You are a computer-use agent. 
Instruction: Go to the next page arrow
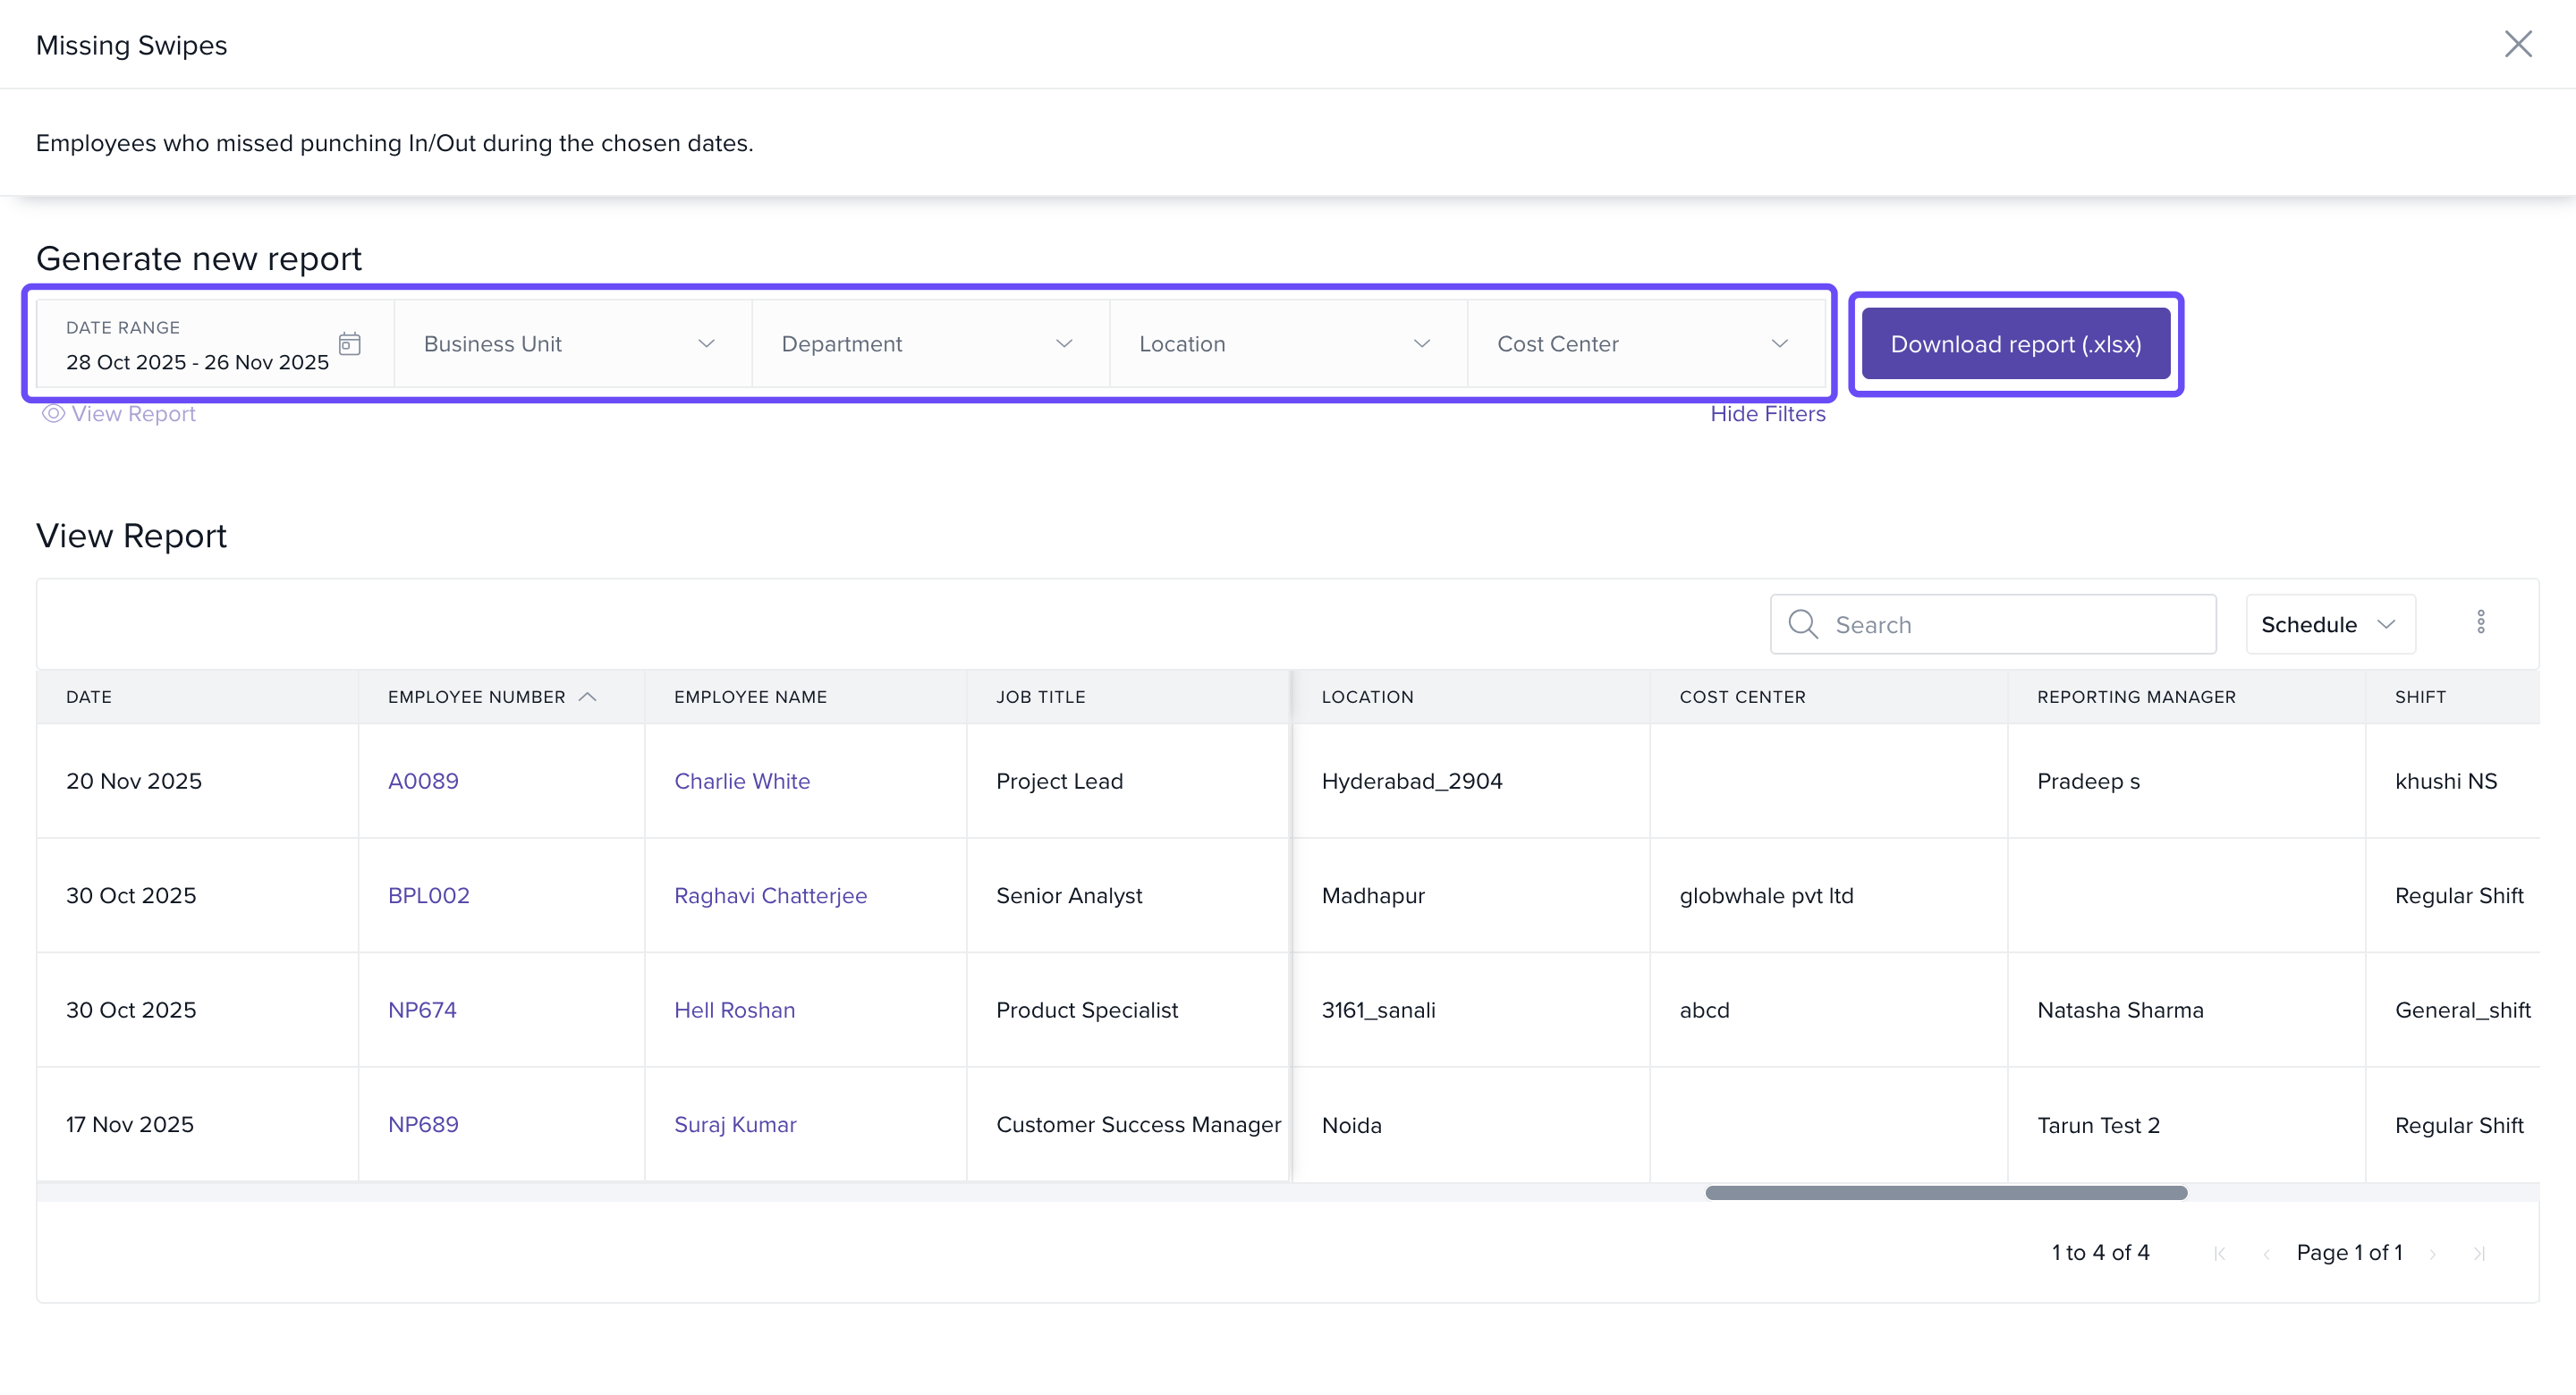pyautogui.click(x=2432, y=1254)
